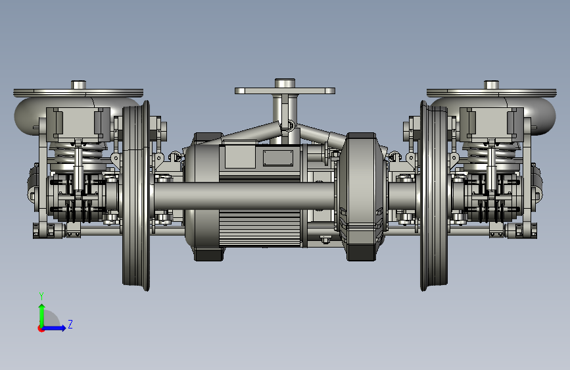
Task: Select the central axle shaft
Action: 245,196
